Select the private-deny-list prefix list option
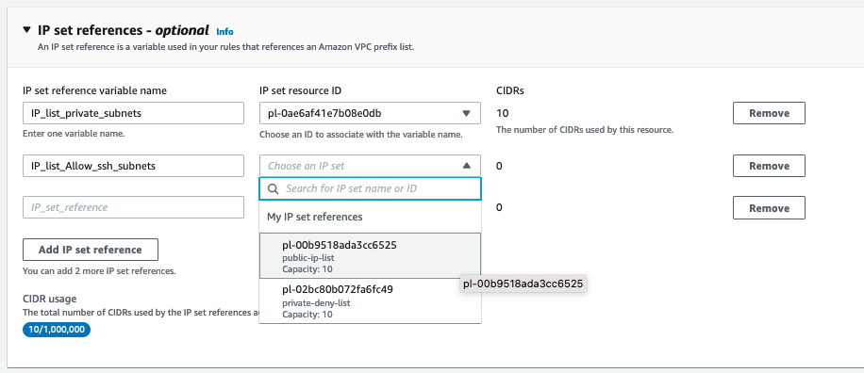 coord(371,300)
